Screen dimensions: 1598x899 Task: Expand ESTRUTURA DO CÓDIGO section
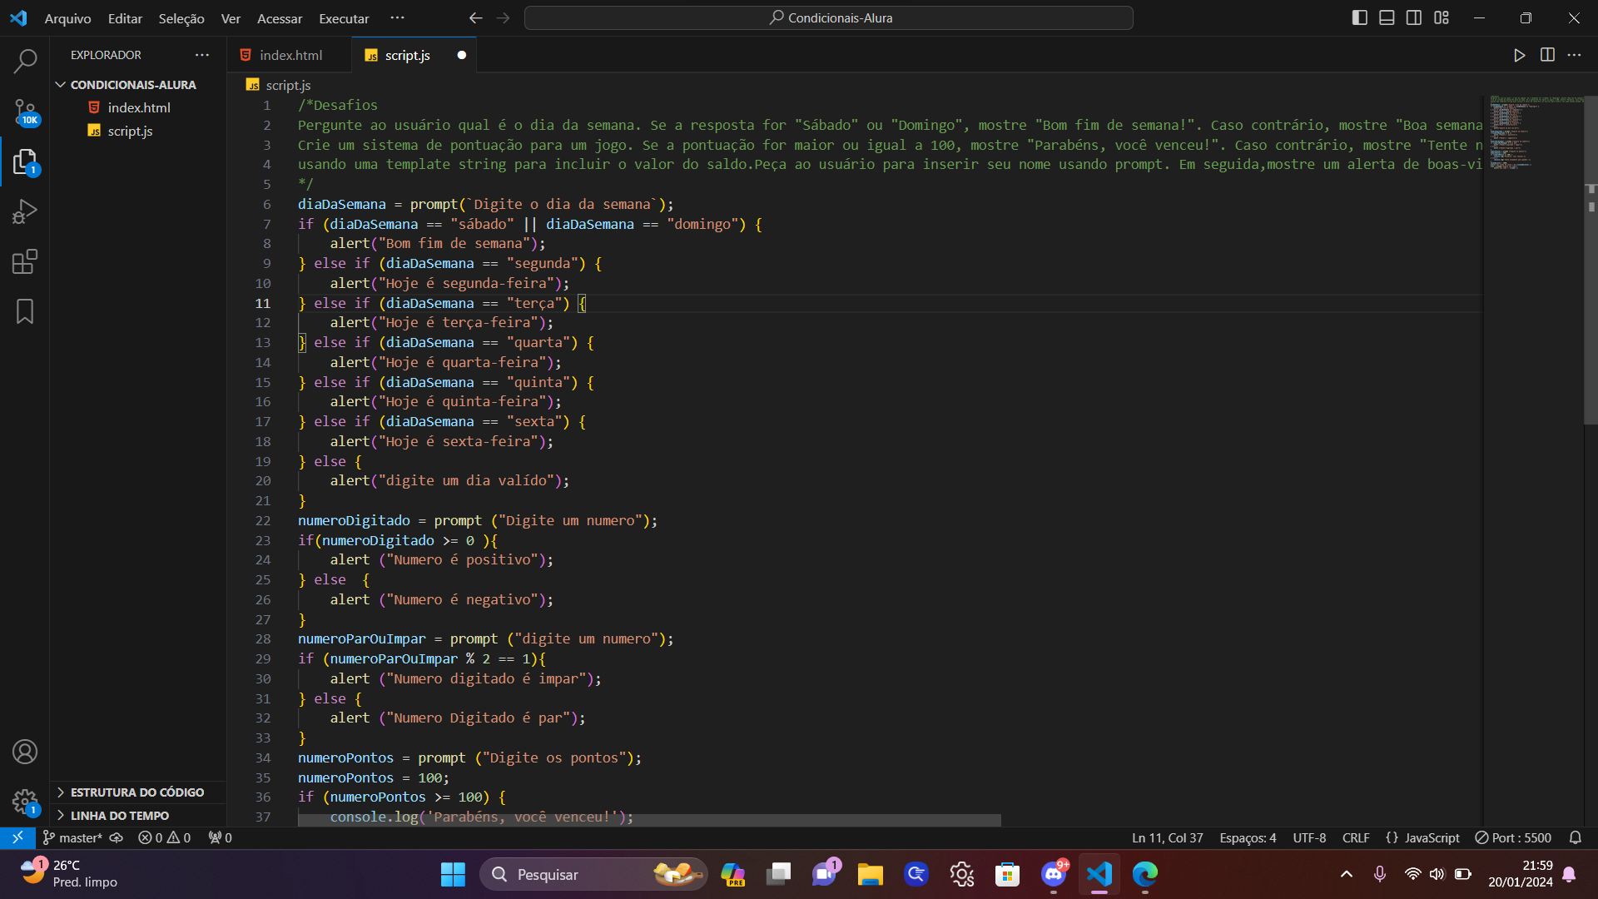click(x=138, y=792)
